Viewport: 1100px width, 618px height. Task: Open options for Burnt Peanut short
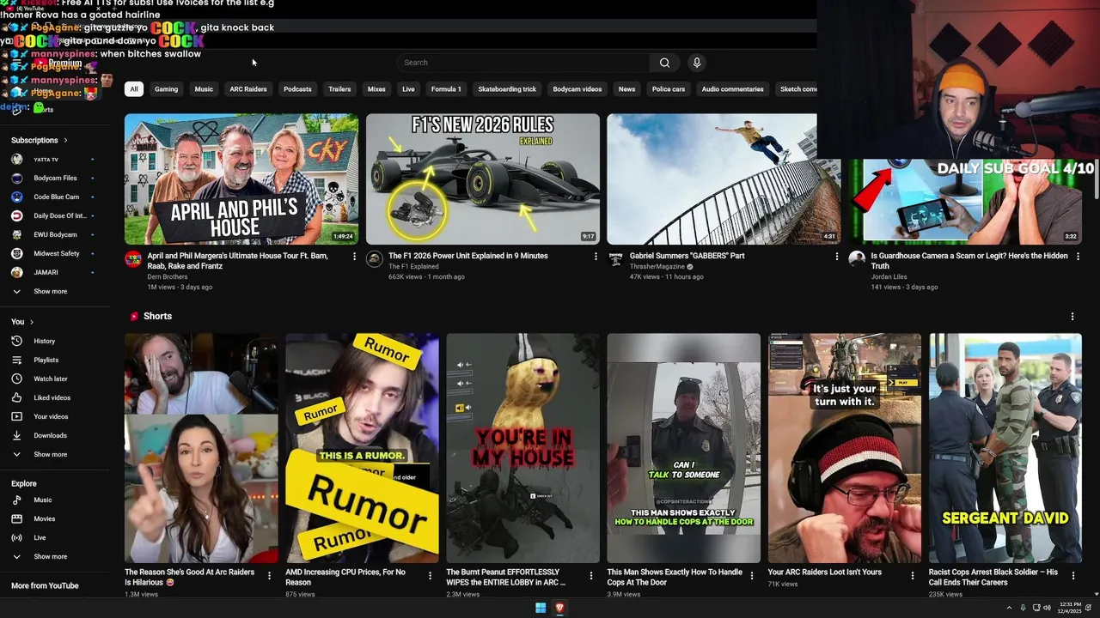coord(590,576)
